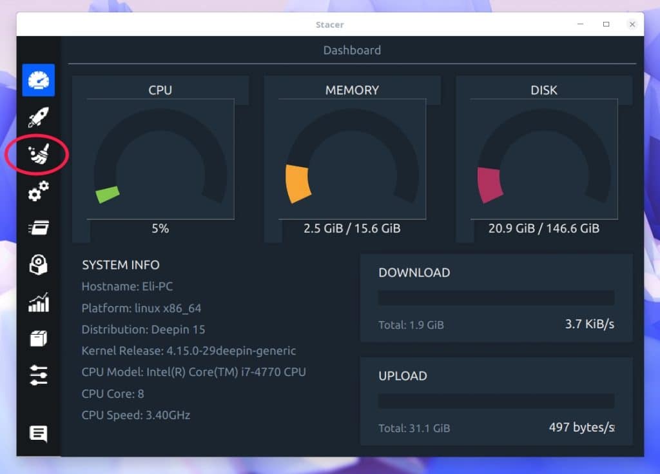The width and height of the screenshot is (660, 474).
Task: Open Resources bar chart icon
Action: 38,302
